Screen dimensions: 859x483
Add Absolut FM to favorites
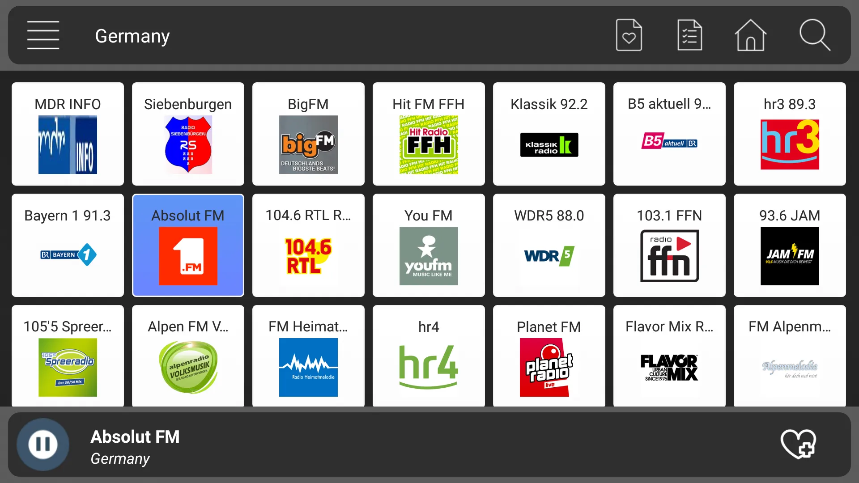pyautogui.click(x=798, y=445)
